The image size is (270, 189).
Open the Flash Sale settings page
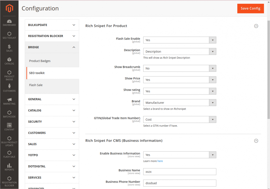36,85
